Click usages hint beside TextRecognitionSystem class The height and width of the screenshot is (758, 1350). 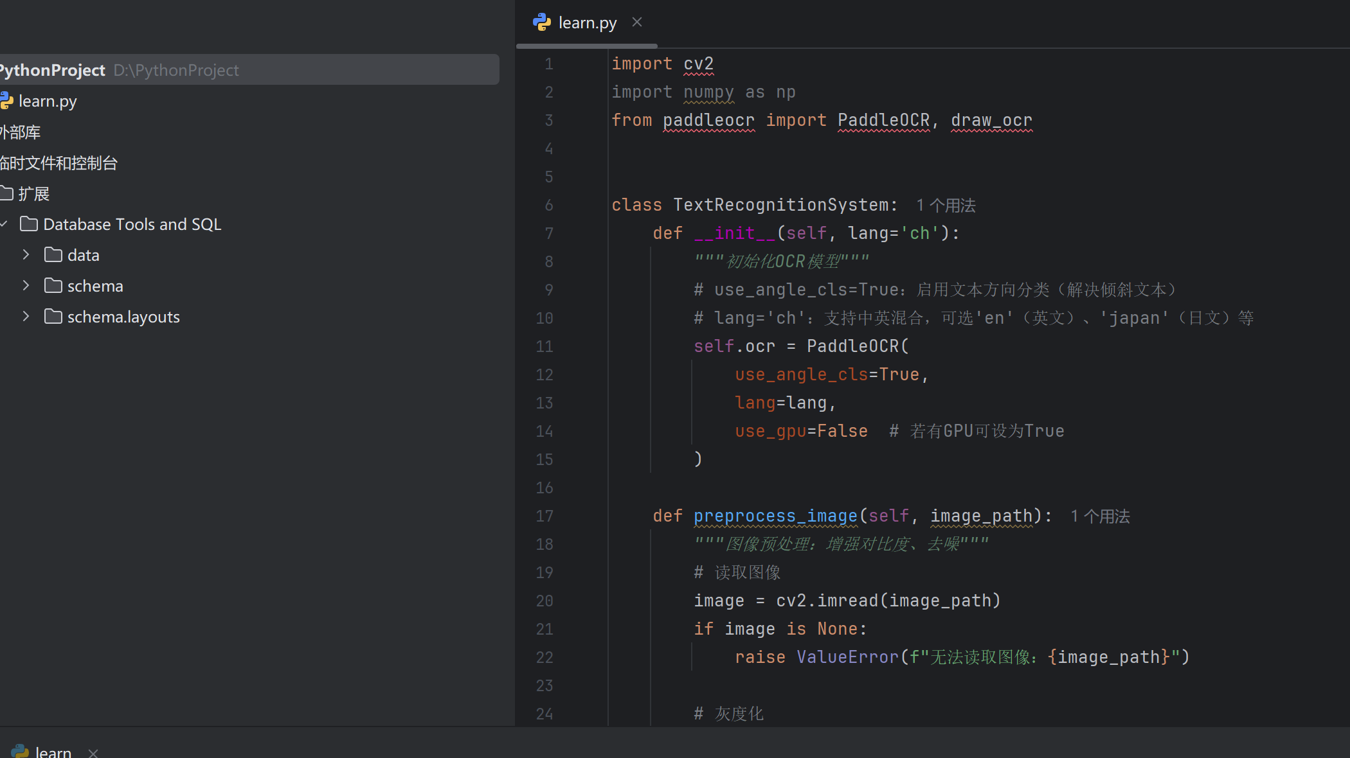coord(946,206)
